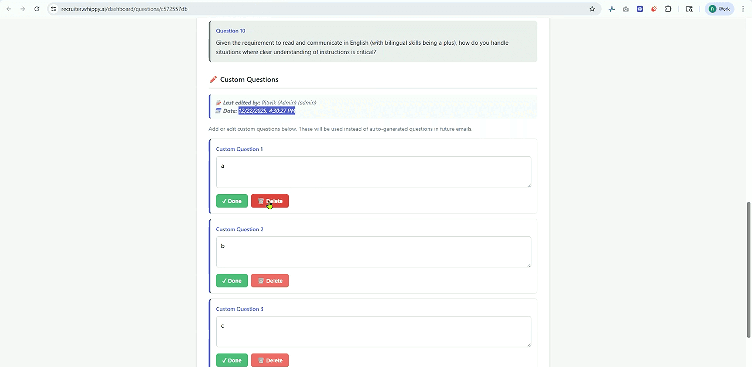Click the tab search icon in the toolbar

point(689,9)
